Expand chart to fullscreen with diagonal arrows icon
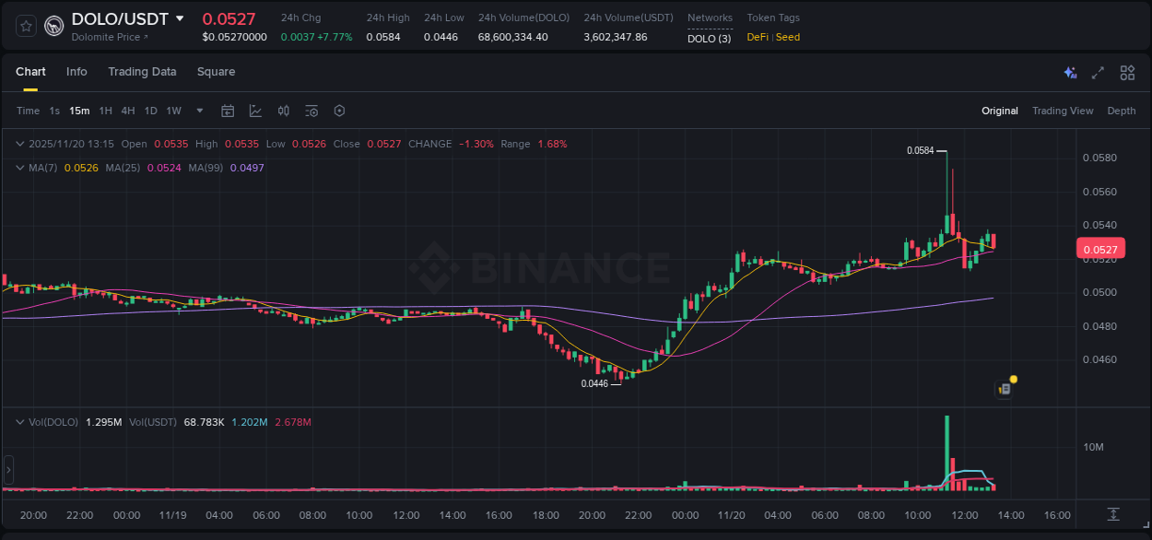The height and width of the screenshot is (540, 1152). 1098,72
